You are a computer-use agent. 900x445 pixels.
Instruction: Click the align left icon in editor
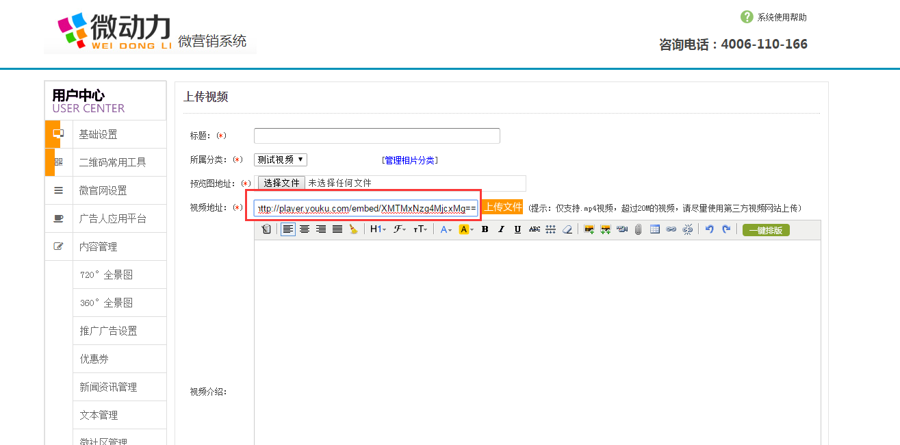[288, 229]
